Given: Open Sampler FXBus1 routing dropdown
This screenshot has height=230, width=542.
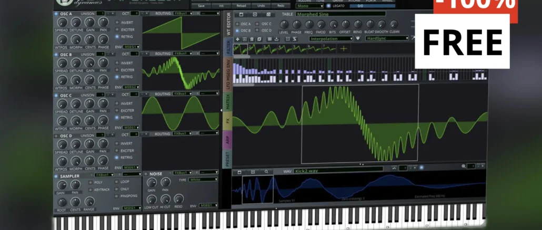Looking at the screenshot, I should pyautogui.click(x=104, y=175).
